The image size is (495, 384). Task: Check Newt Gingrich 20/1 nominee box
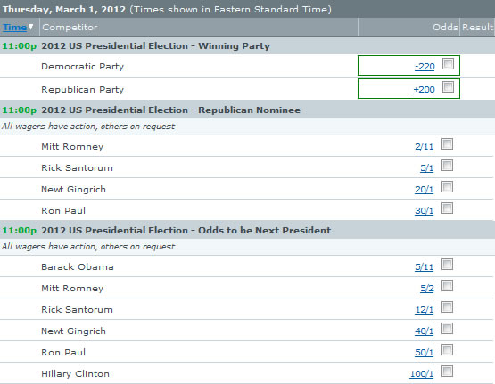pyautogui.click(x=447, y=186)
